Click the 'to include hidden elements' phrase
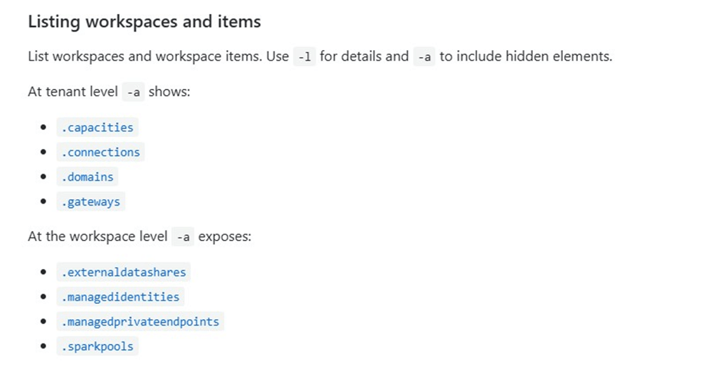 pyautogui.click(x=526, y=56)
